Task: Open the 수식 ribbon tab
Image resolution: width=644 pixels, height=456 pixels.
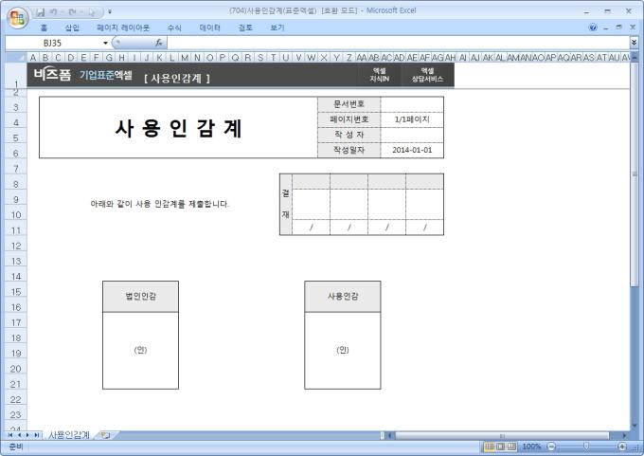Action: [174, 27]
